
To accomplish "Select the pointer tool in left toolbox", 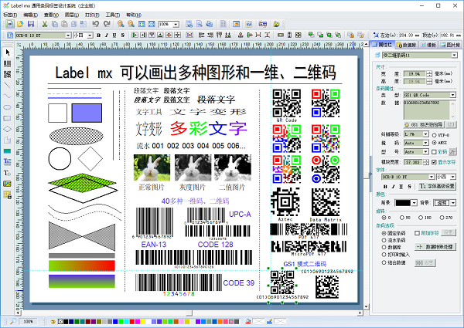I will pyautogui.click(x=8, y=52).
